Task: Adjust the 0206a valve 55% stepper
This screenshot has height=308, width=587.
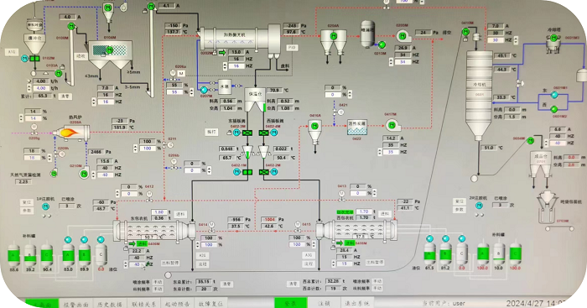Action: tap(191, 91)
